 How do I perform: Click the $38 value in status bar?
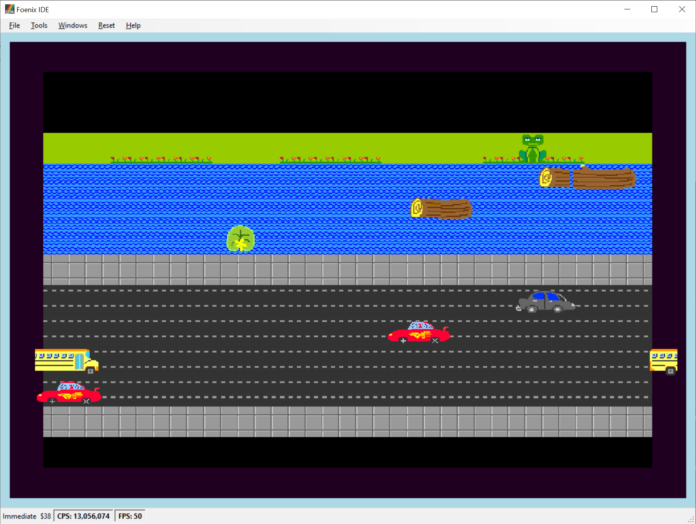pyautogui.click(x=45, y=516)
